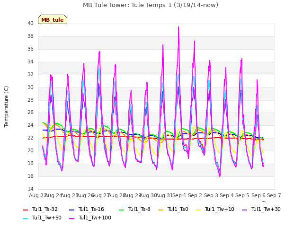Click the Sep 4 x-axis date label

pos(227,195)
